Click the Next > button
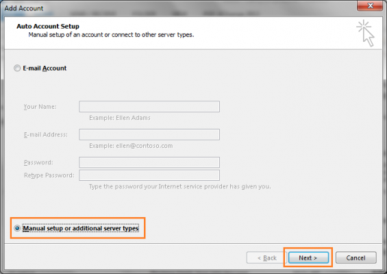 pyautogui.click(x=308, y=258)
